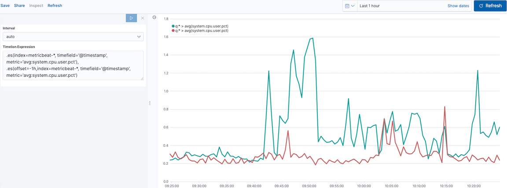Image resolution: width=507 pixels, height=188 pixels.
Task: Open the calendar quick date menu
Action: pyautogui.click(x=347, y=6)
